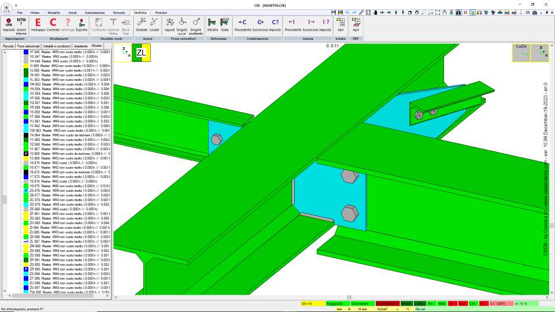Open connector forces Layout icon
This screenshot has height=312, width=555.
coord(169,25)
